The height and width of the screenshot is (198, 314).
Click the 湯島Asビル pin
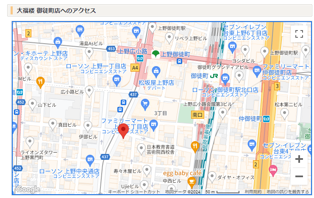(x=89, y=53)
